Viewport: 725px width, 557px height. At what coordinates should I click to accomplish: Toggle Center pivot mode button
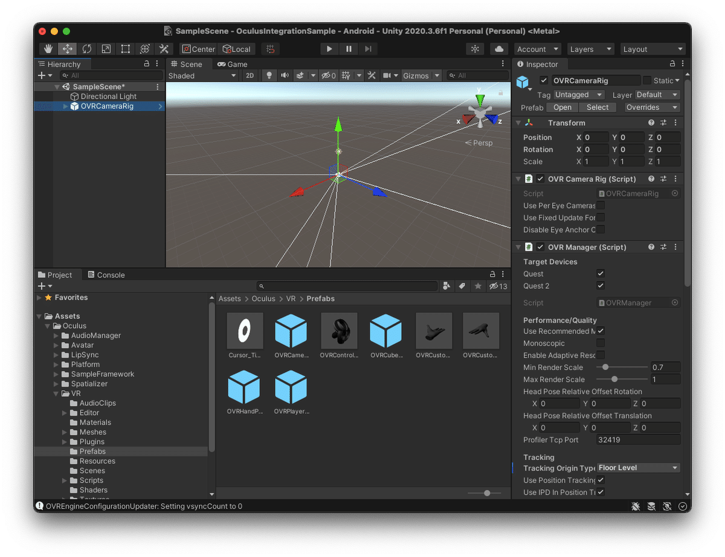(x=199, y=49)
